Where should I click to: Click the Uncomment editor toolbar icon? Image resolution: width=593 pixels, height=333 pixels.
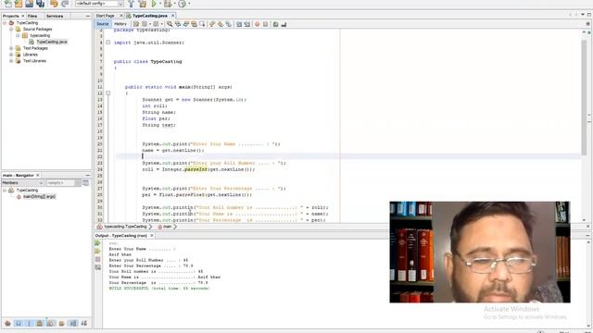pos(284,24)
